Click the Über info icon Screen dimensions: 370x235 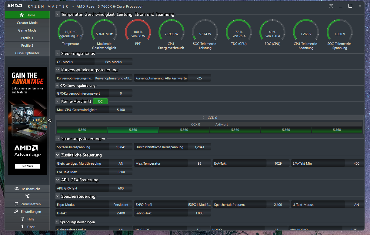point(22,227)
